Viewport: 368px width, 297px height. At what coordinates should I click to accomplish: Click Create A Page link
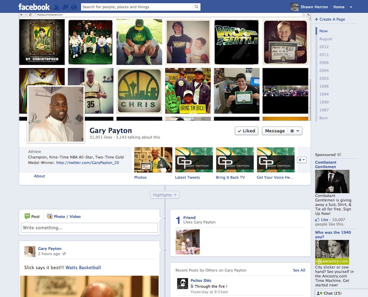coord(332,19)
